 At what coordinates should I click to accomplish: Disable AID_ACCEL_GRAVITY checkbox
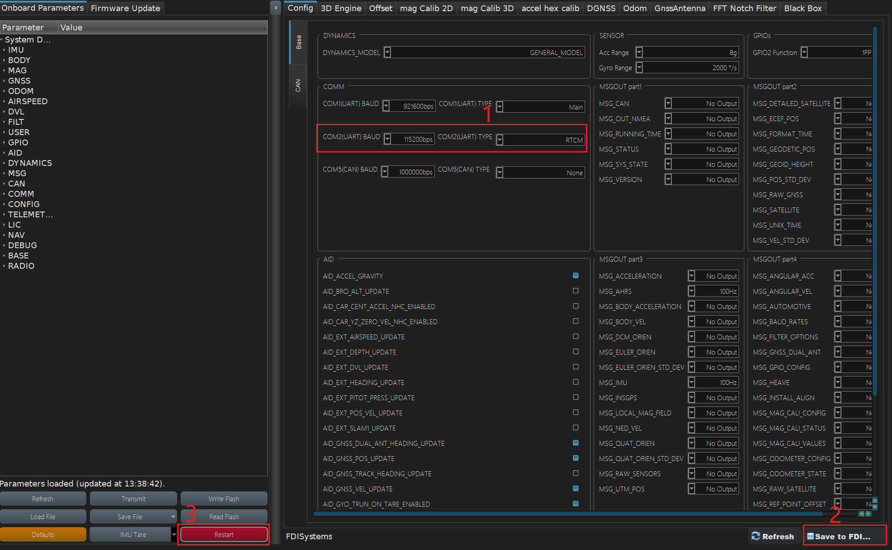click(576, 275)
